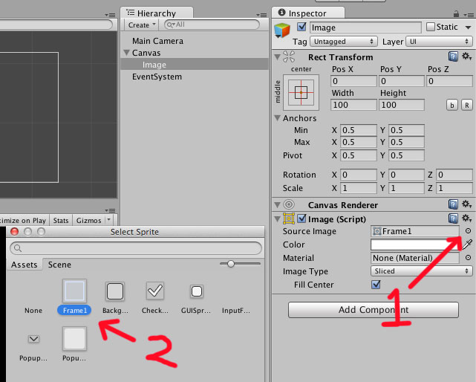Select the Checkmark sprite thumbnail

coord(154,291)
